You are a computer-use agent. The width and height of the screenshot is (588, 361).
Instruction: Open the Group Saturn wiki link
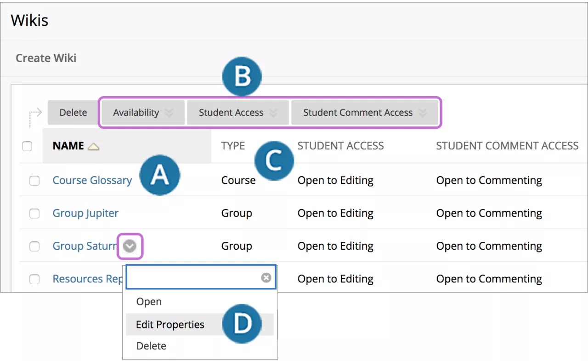tap(84, 246)
